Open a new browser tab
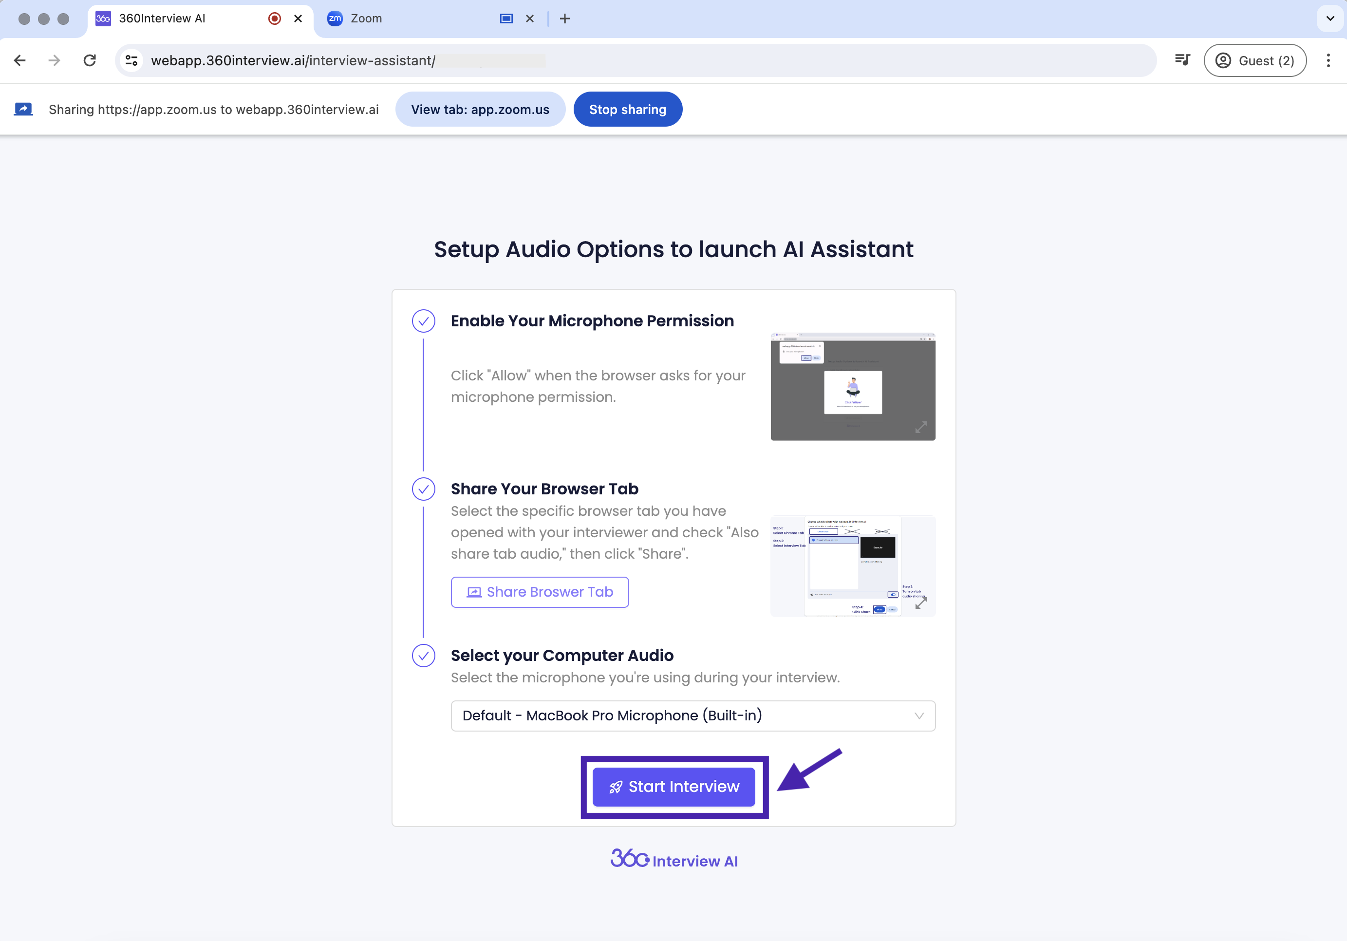Image resolution: width=1347 pixels, height=941 pixels. click(x=565, y=19)
